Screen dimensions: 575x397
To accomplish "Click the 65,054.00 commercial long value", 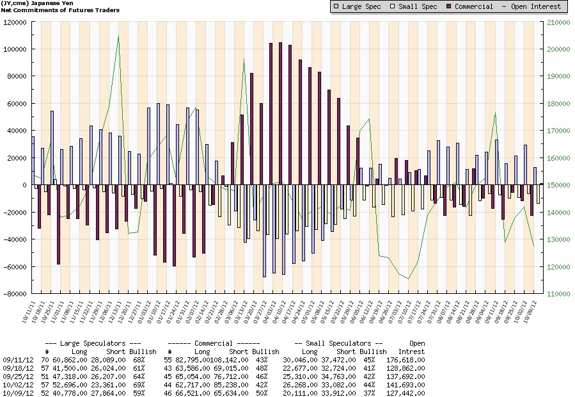I will point(193,377).
